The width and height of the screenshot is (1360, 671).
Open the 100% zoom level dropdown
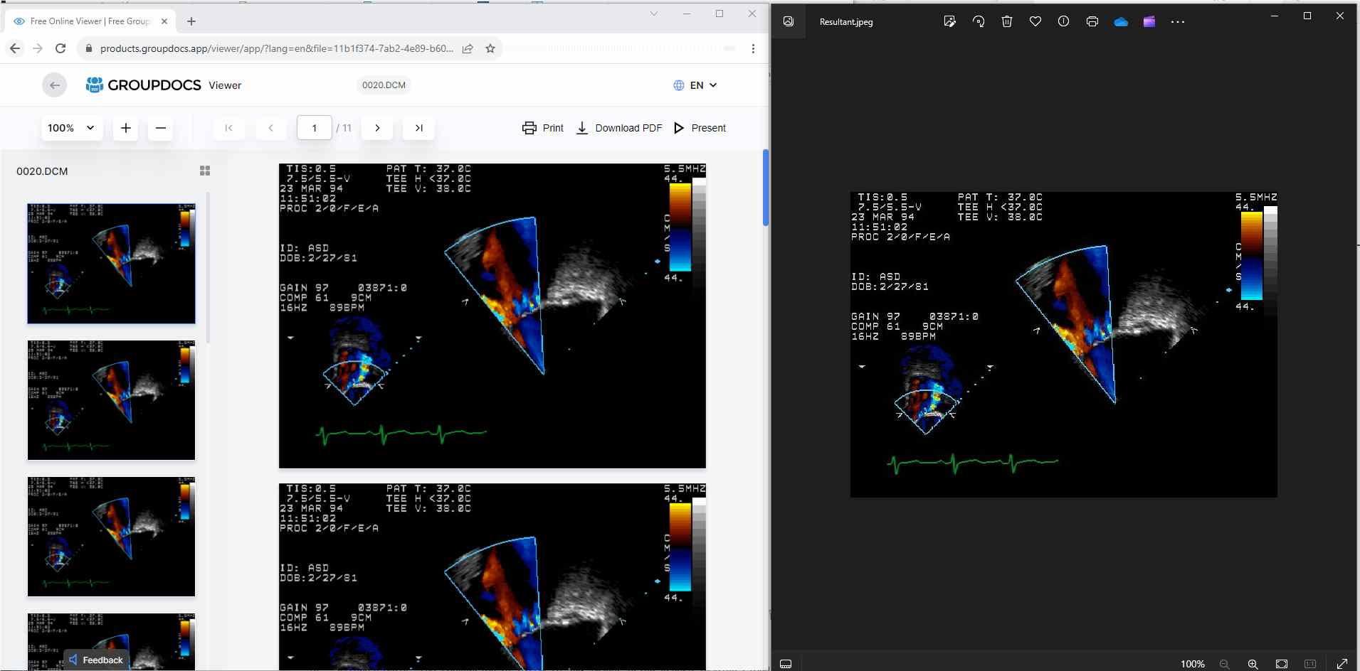pyautogui.click(x=71, y=128)
